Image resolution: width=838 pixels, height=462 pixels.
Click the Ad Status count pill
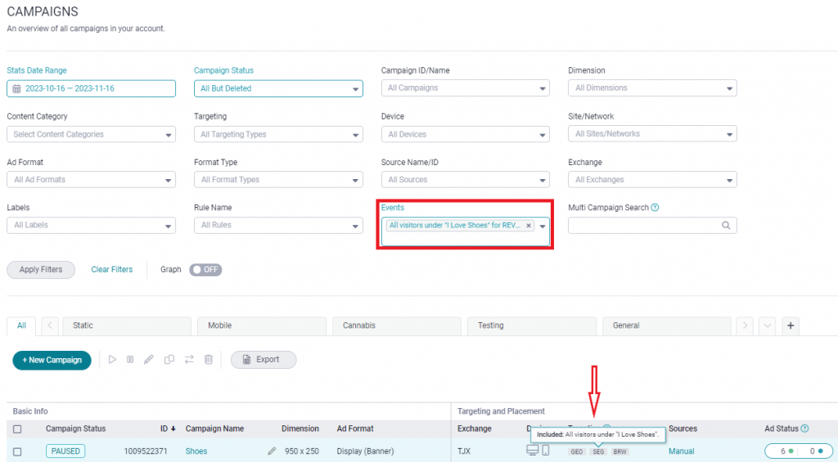click(x=799, y=451)
